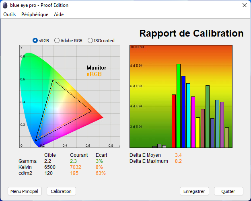251x201 pixels.
Task: Click the red bar in Delta E chart
Action: [x=174, y=121]
